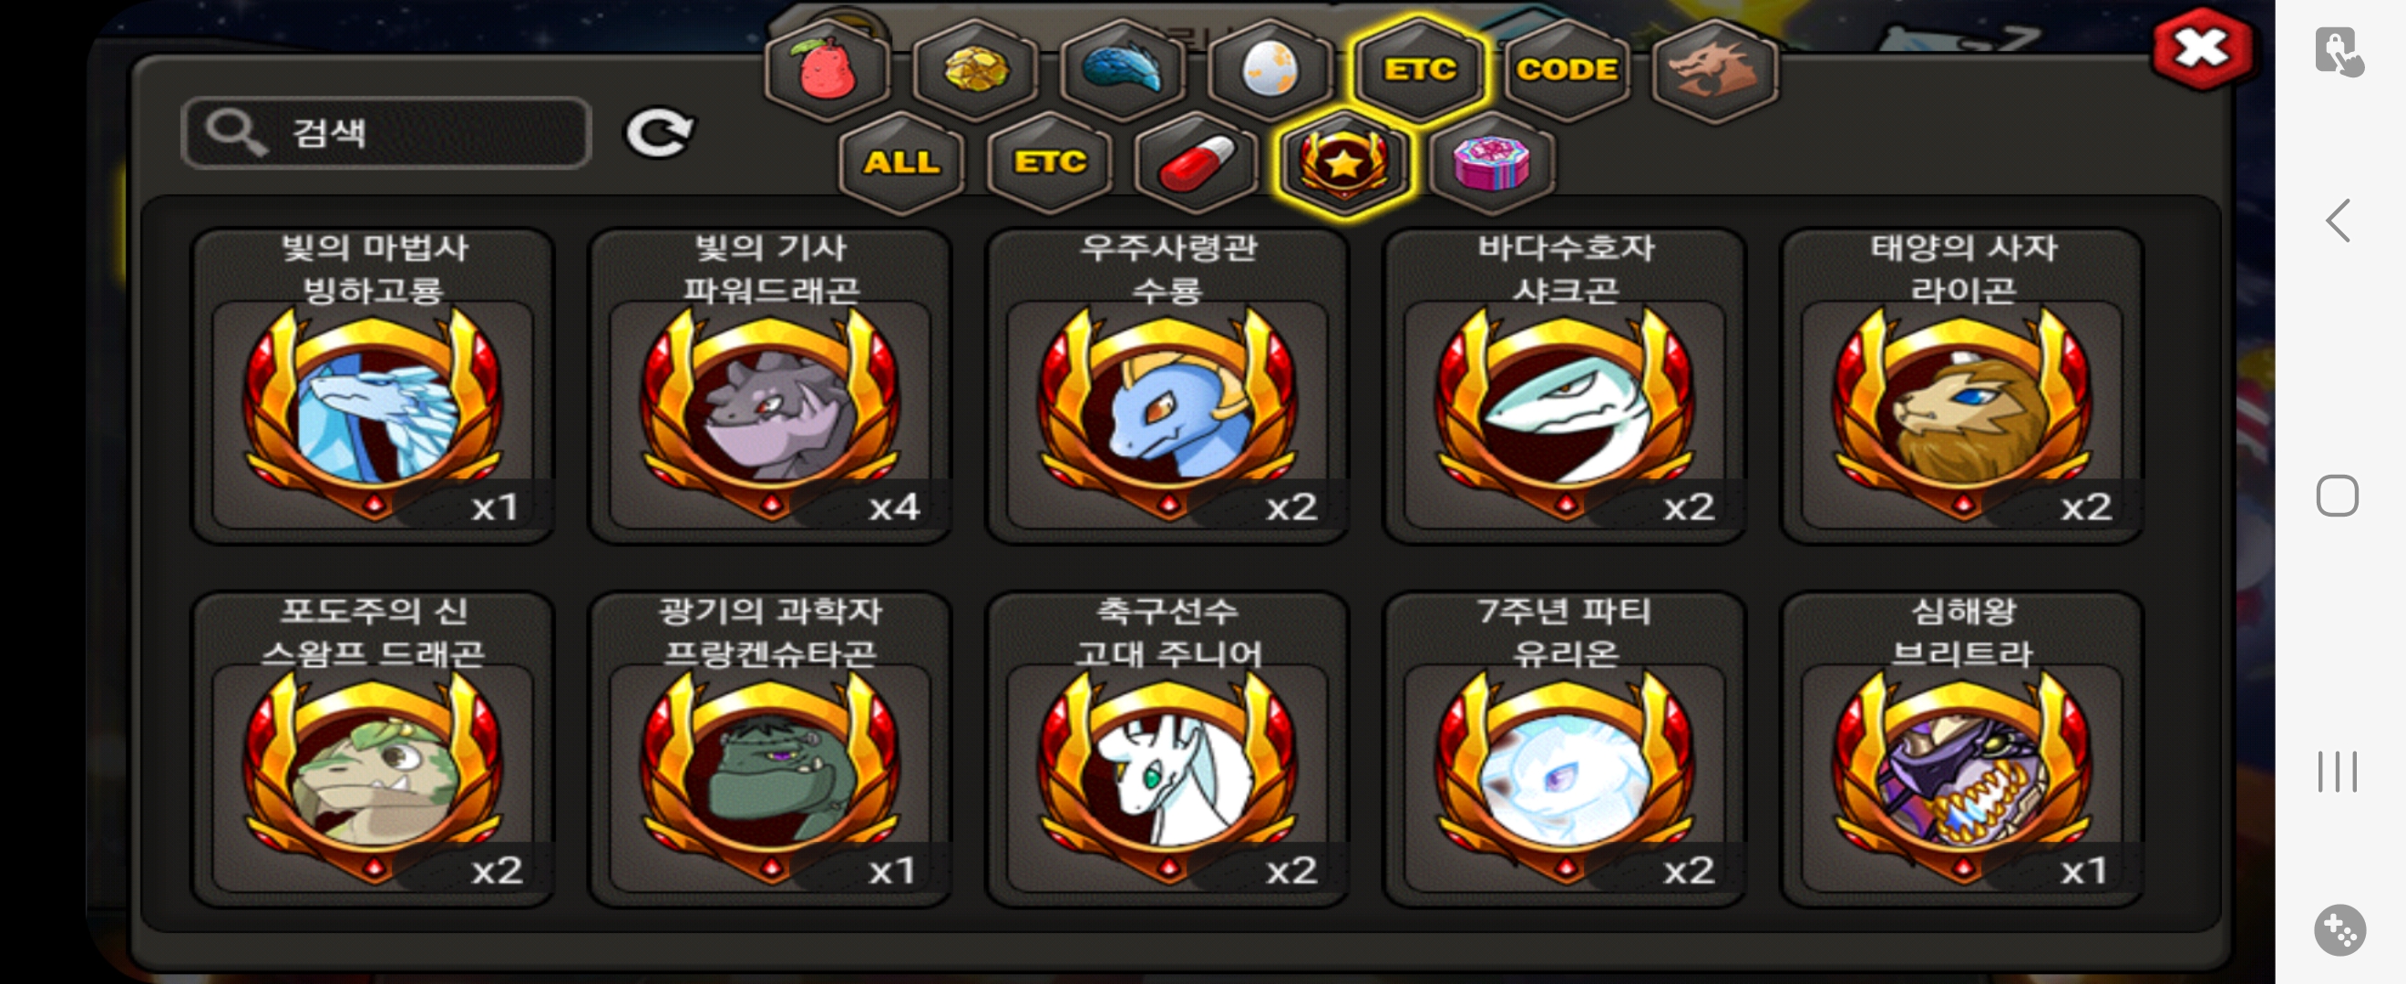The image size is (2406, 984).
Task: Pick the 심해왕 브리트라 badge
Action: coord(1962,749)
